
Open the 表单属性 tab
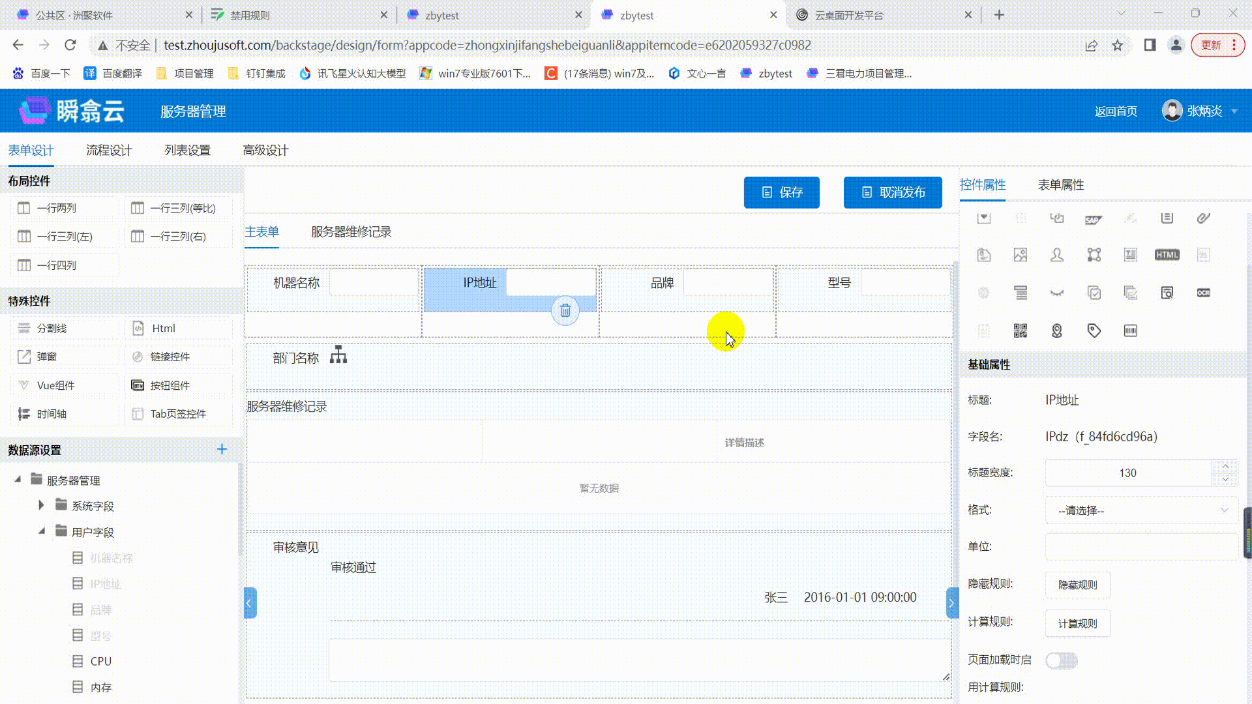(x=1060, y=185)
